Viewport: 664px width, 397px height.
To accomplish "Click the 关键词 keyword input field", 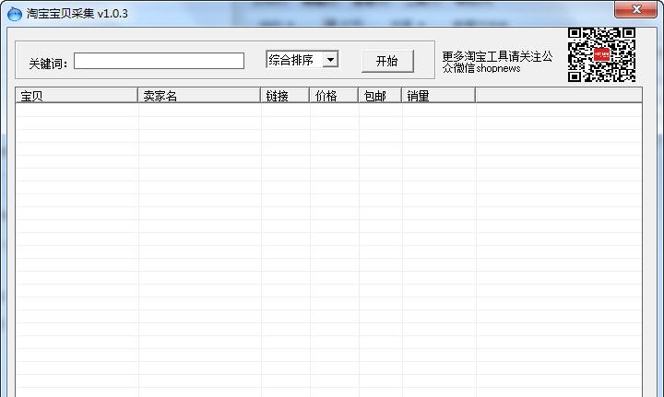I will coord(159,61).
